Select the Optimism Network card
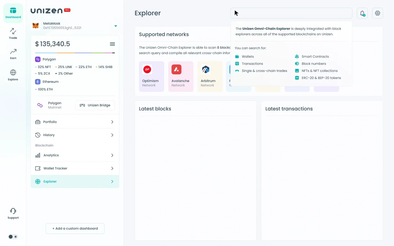 pyautogui.click(x=152, y=77)
